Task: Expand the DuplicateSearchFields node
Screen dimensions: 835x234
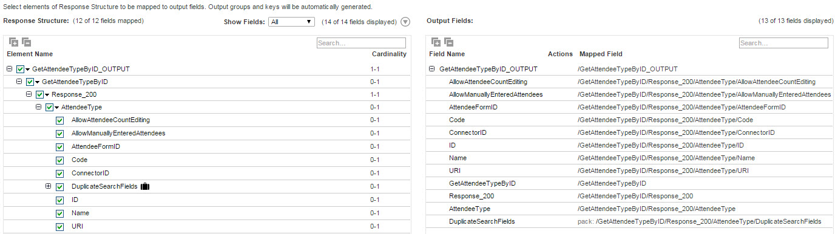Action: [x=49, y=186]
